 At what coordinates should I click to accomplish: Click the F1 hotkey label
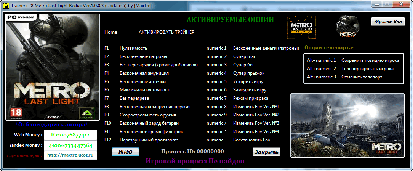click(x=106, y=48)
